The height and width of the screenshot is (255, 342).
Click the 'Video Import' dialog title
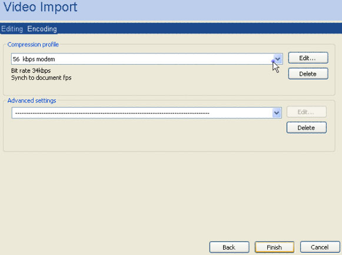tap(41, 7)
